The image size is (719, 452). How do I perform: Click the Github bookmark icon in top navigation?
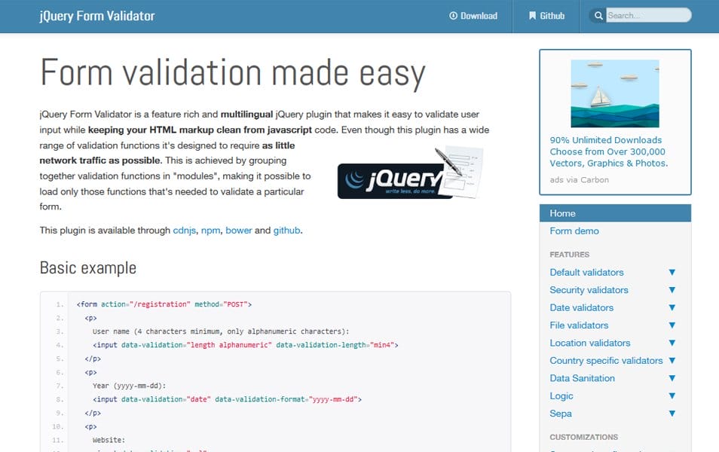pos(531,15)
